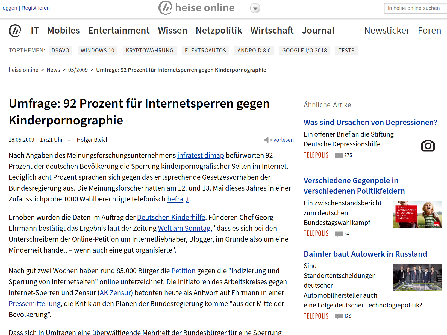Image resolution: width=447 pixels, height=335 pixels.
Task: Click the Registrieren link
Action: pyautogui.click(x=36, y=8)
